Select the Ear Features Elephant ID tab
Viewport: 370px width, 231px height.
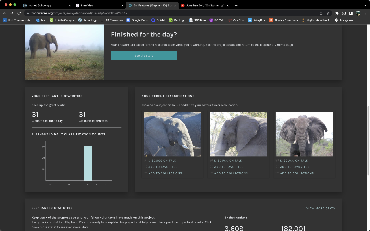pyautogui.click(x=152, y=5)
